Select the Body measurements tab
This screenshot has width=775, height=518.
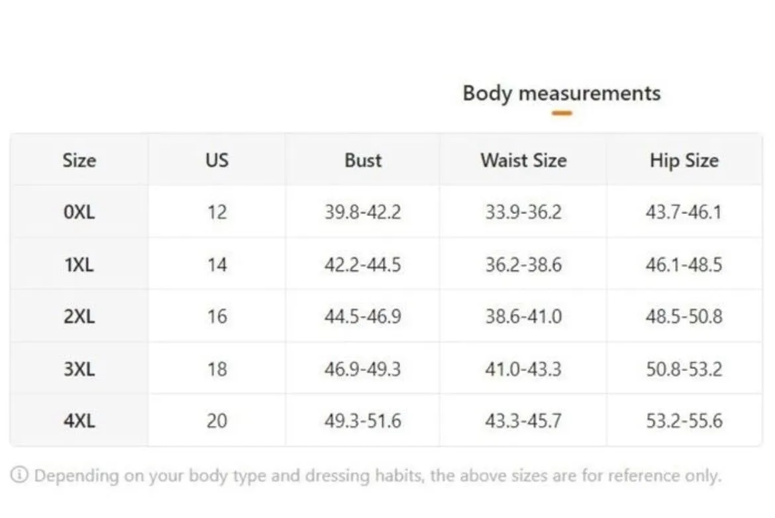tap(562, 93)
